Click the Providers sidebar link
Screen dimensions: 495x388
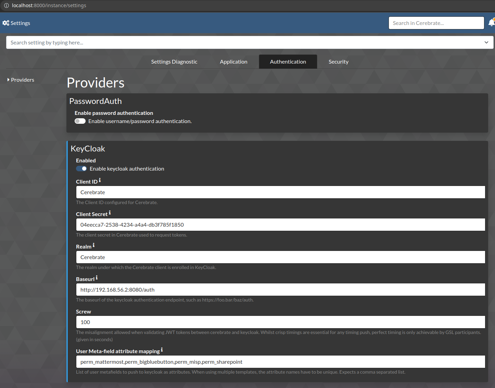23,80
